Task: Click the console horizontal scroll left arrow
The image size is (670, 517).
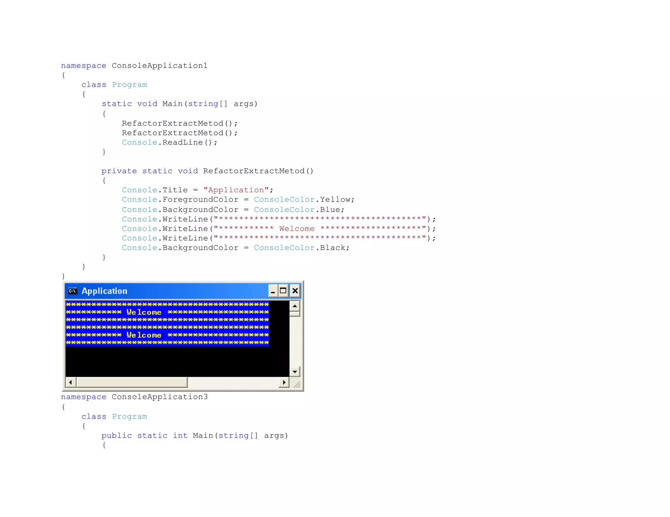Action: (70, 382)
